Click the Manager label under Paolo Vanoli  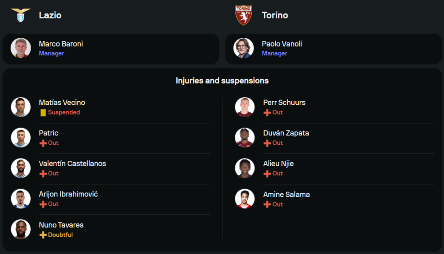point(274,53)
